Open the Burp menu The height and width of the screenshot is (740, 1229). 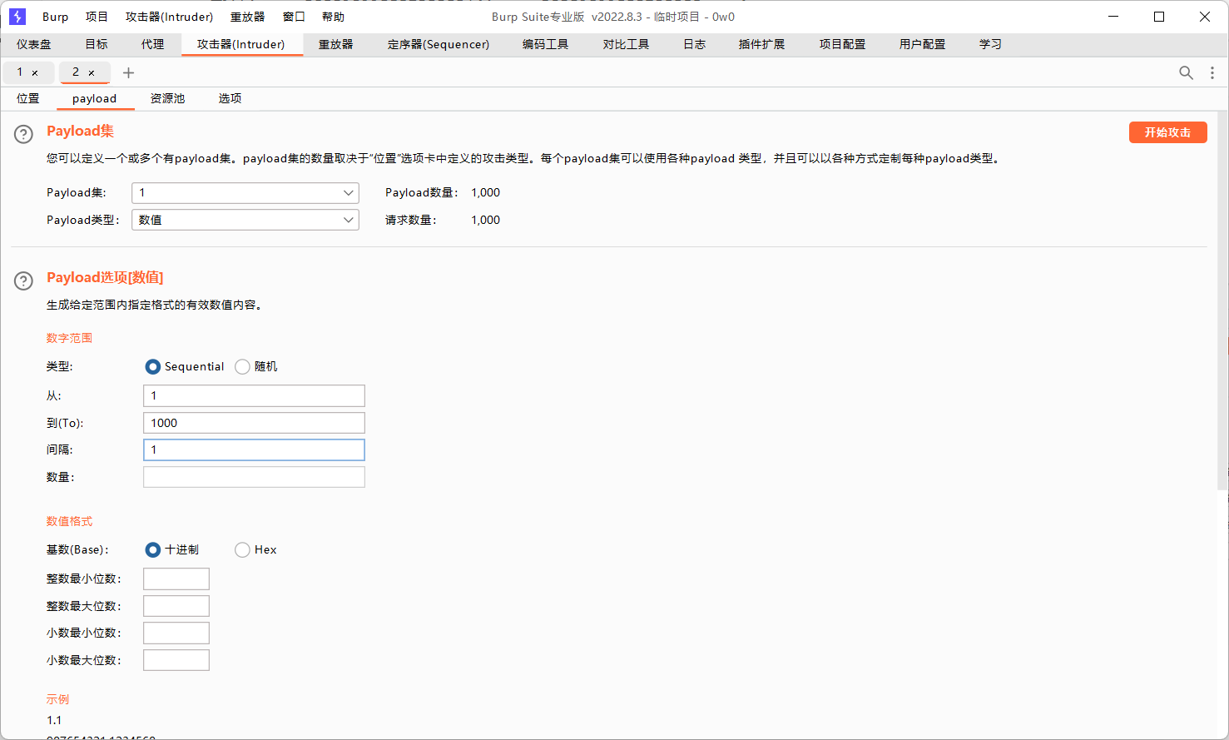click(x=56, y=17)
